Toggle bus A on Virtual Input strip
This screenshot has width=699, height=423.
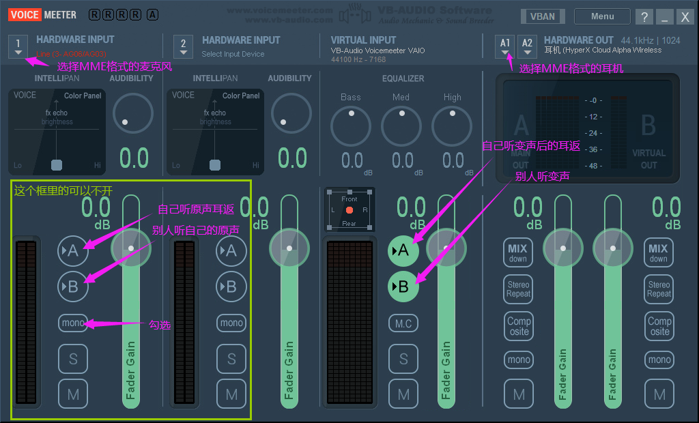point(403,251)
